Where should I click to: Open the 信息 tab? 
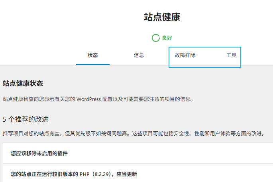pyautogui.click(x=139, y=55)
